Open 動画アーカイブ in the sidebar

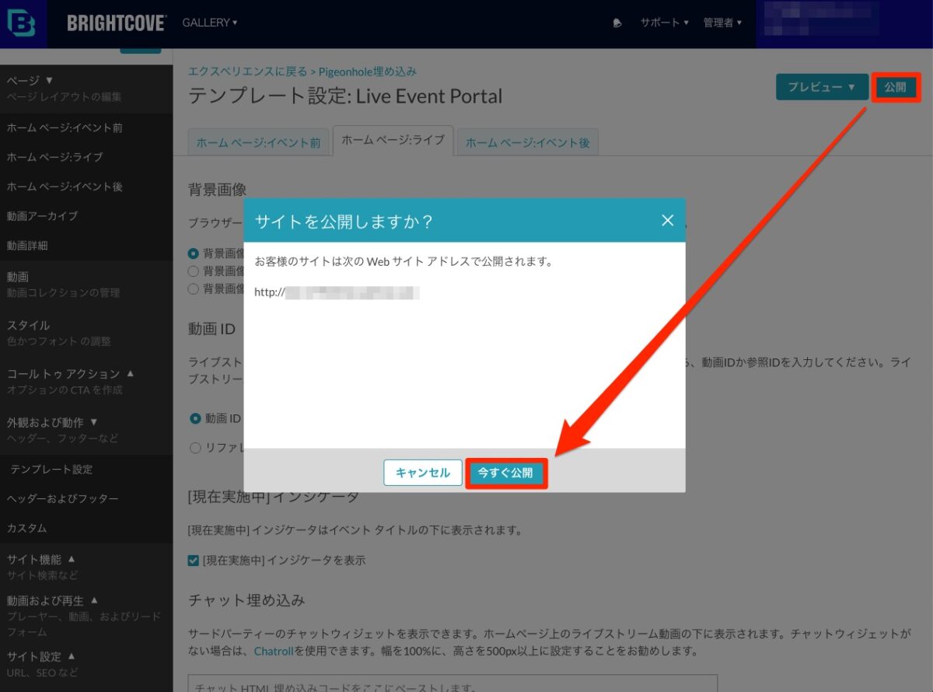42,216
